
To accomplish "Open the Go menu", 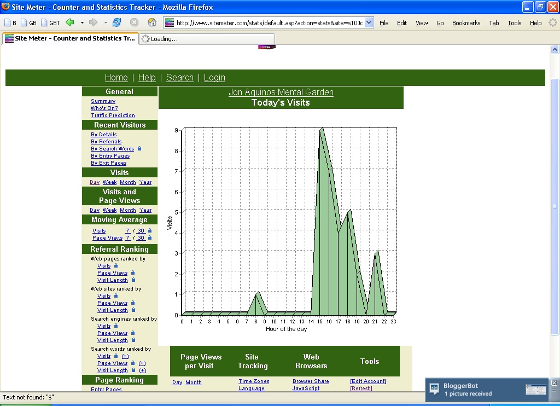I will pyautogui.click(x=440, y=23).
